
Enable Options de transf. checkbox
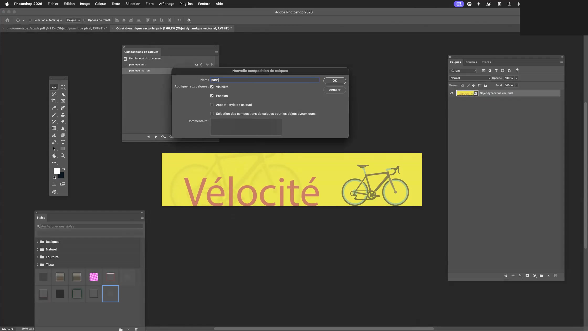tap(85, 20)
